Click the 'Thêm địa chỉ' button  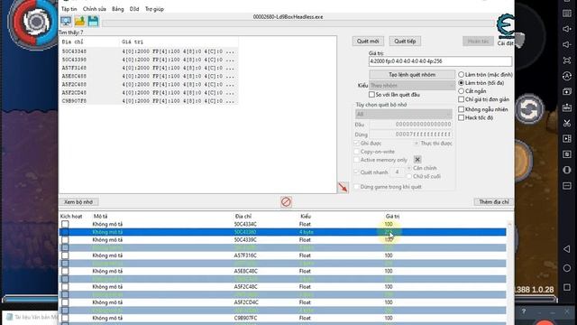[494, 202]
